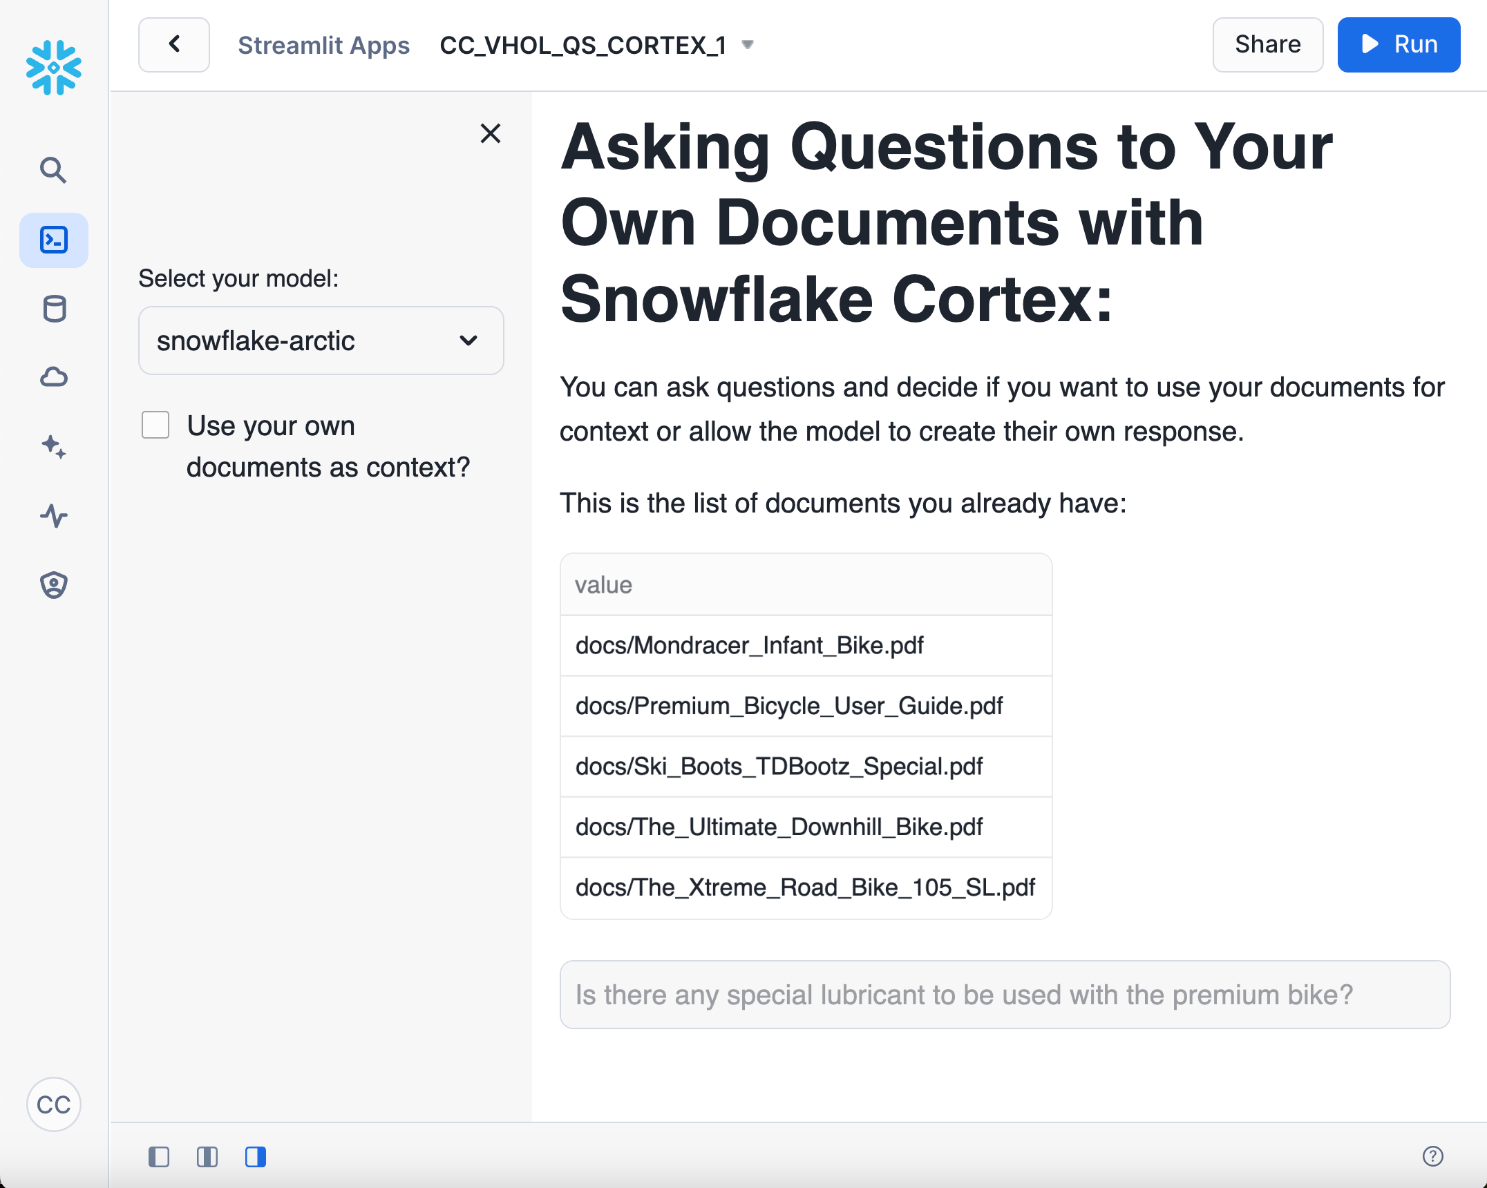Open the Admin shield icon
Screen dimensions: 1487x1188
(x=54, y=584)
